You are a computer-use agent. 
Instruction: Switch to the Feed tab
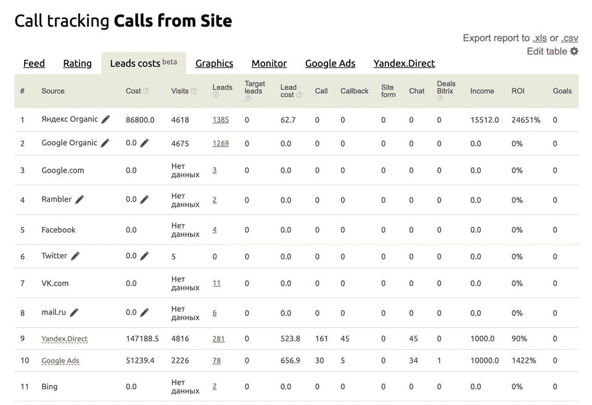point(34,63)
